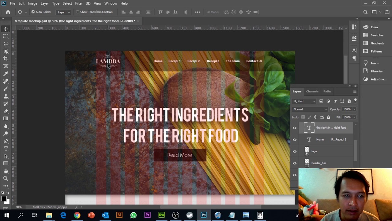The image size is (392, 221).
Task: Select the Spot Healing Brush tool
Action: coord(6,81)
